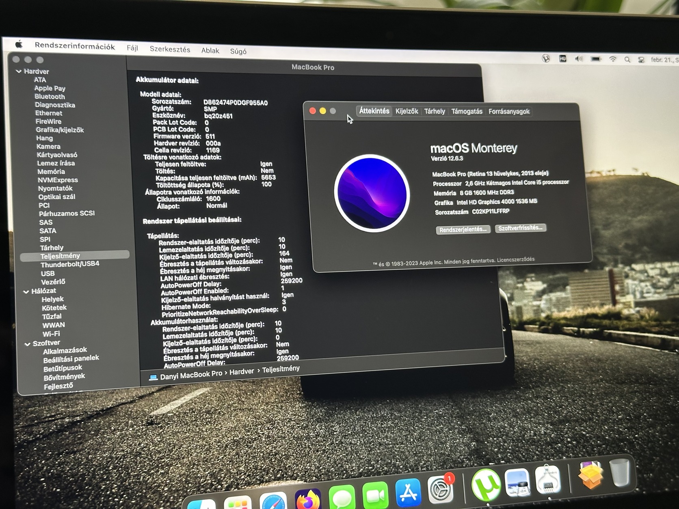Open the Apple menu logo
Screen dimensions: 679x509
tap(19, 44)
